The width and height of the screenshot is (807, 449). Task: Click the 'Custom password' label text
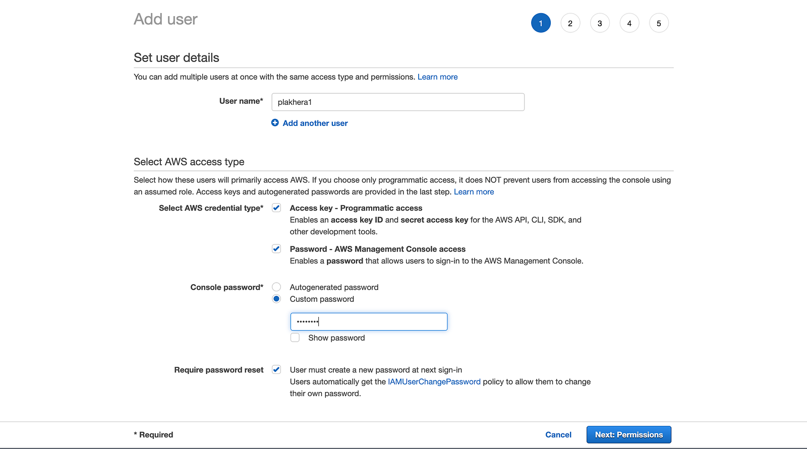tap(322, 299)
